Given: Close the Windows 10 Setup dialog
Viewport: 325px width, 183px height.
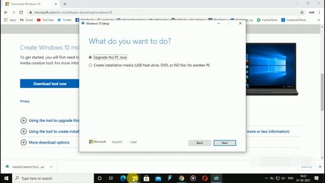Looking at the screenshot, I should coord(240,23).
